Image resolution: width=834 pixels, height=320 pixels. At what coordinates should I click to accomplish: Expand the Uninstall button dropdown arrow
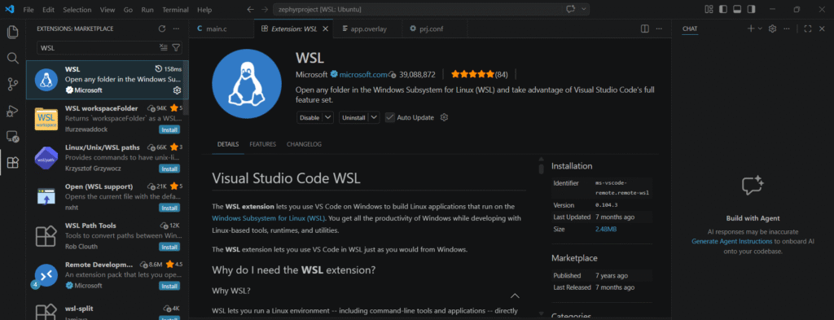click(375, 117)
